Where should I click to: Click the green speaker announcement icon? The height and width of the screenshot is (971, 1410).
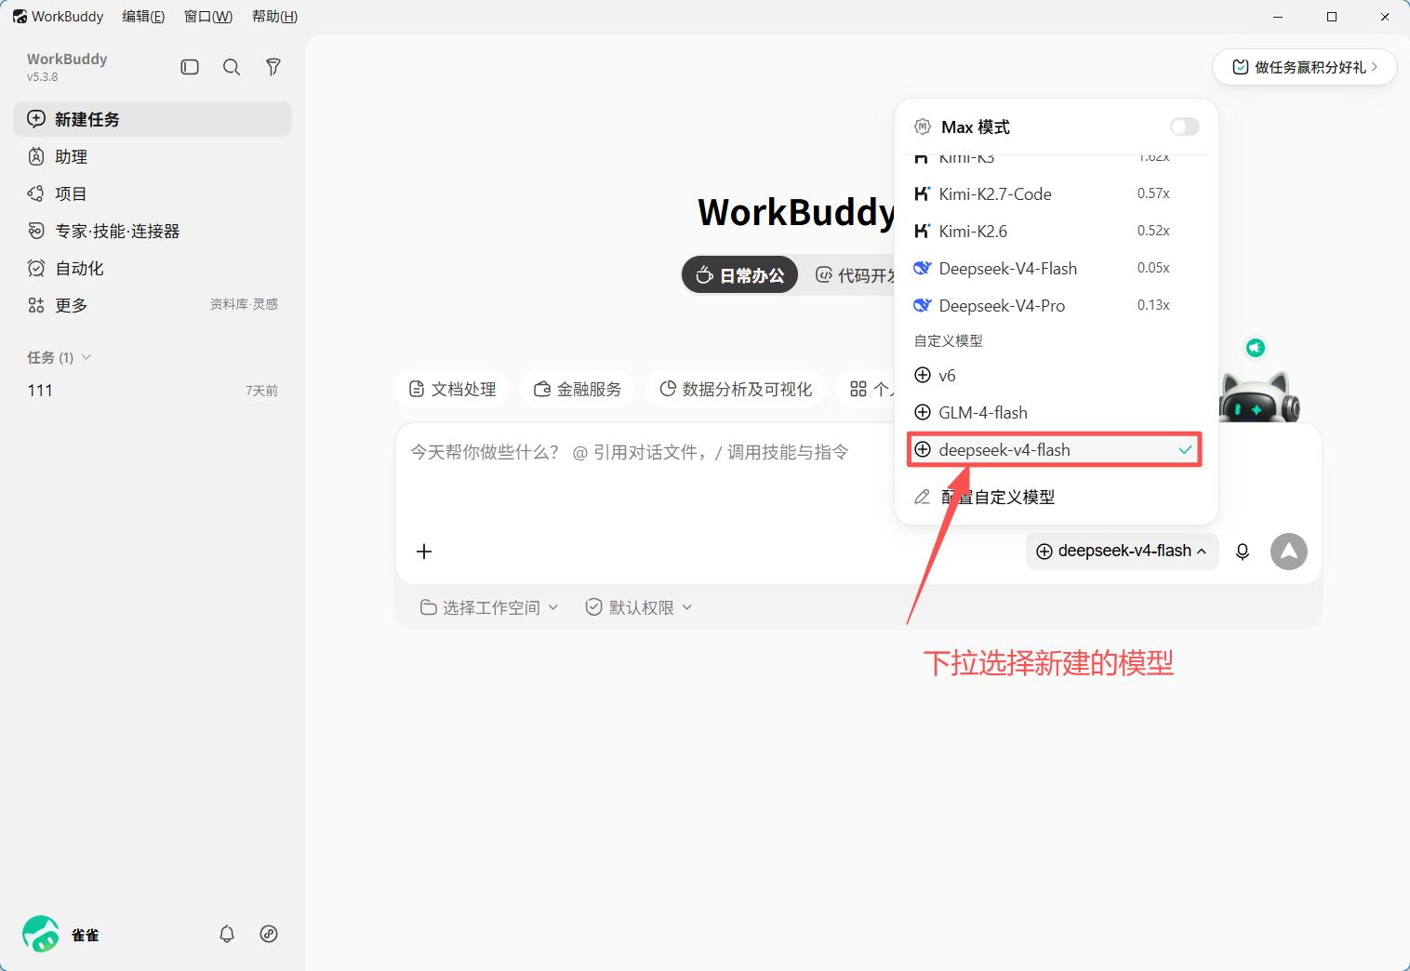[1256, 348]
